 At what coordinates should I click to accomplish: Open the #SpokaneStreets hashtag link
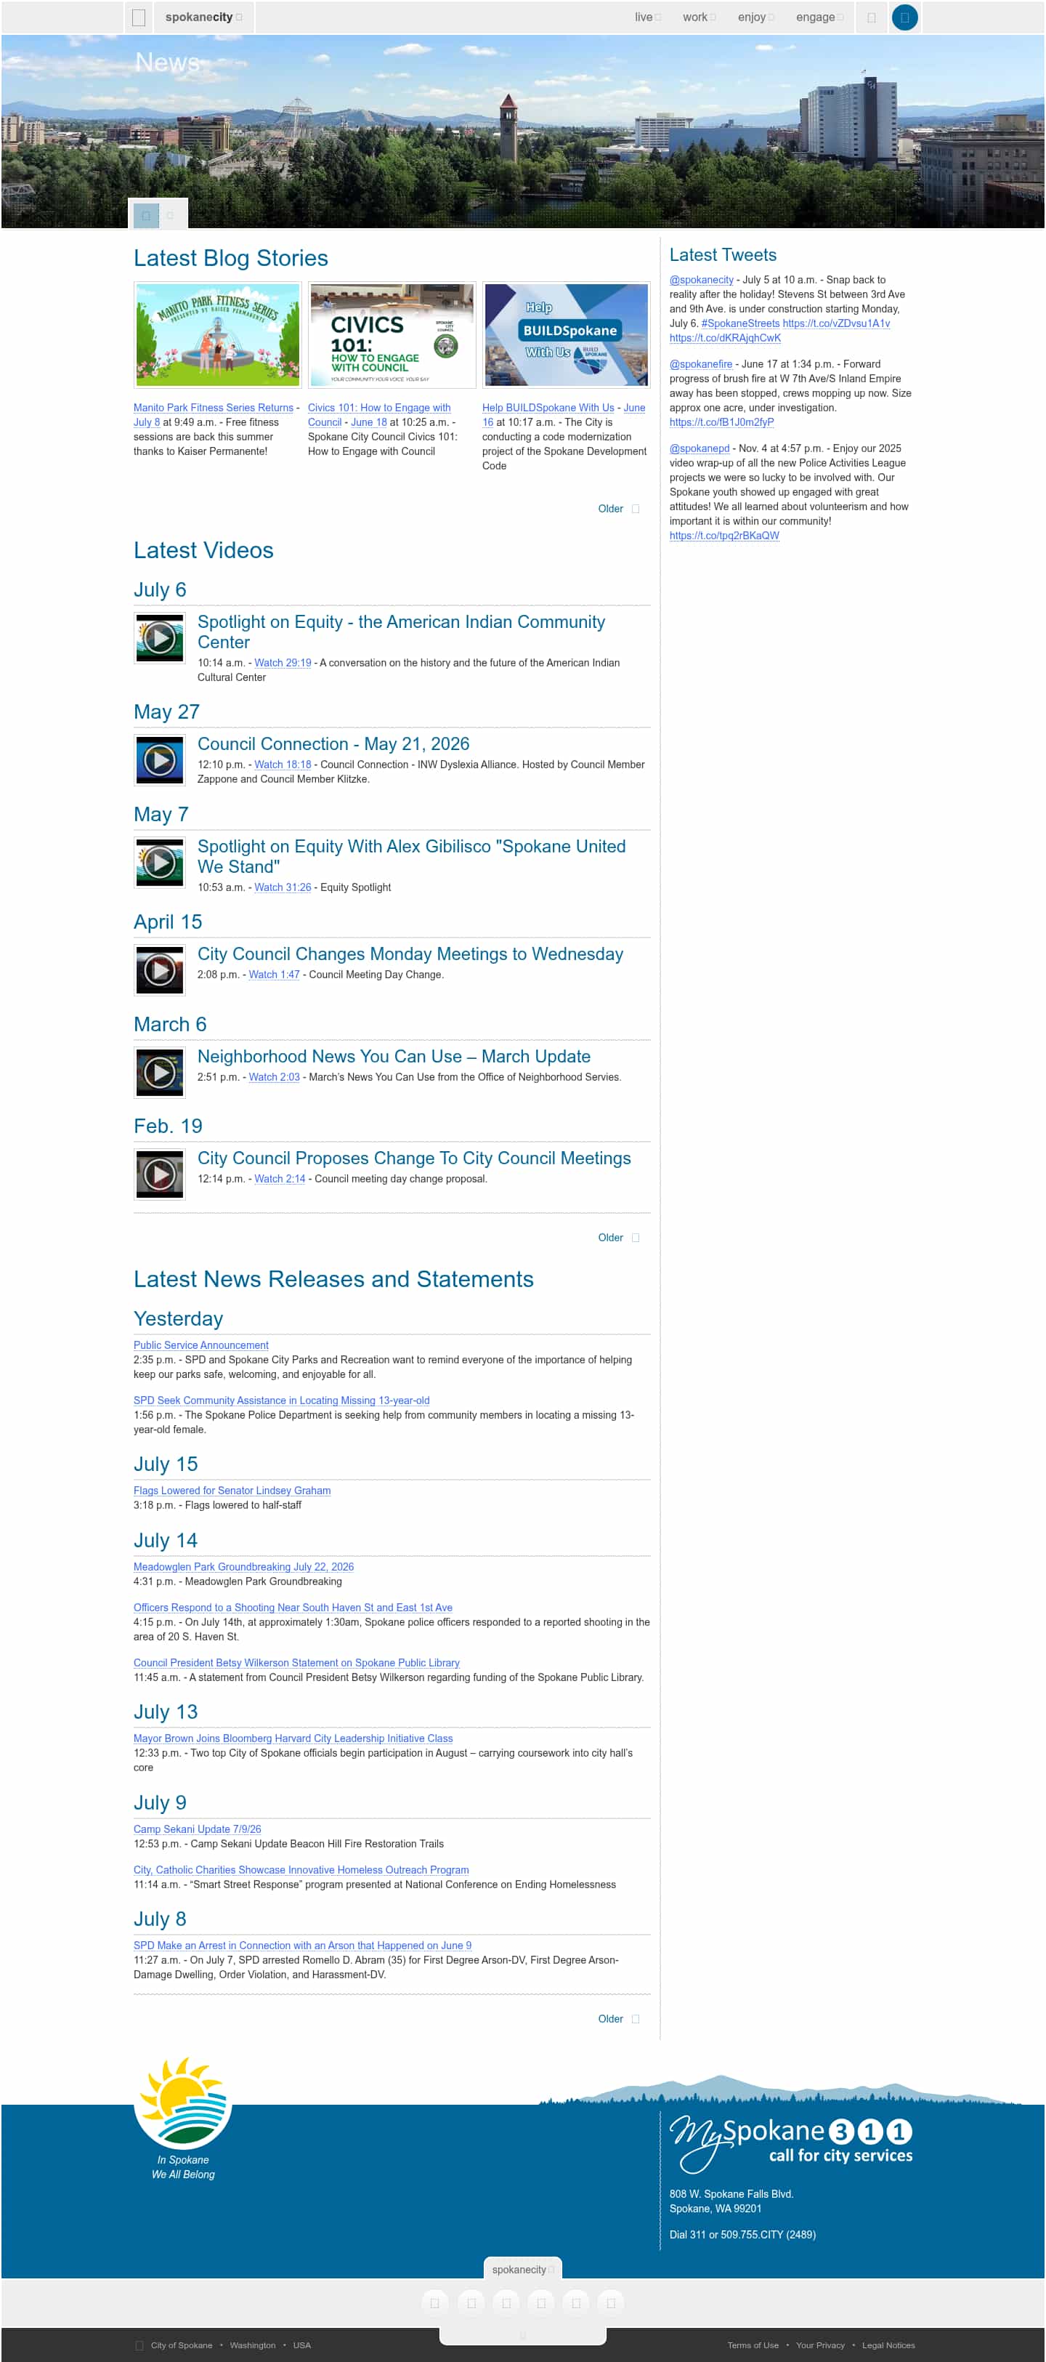pos(741,323)
